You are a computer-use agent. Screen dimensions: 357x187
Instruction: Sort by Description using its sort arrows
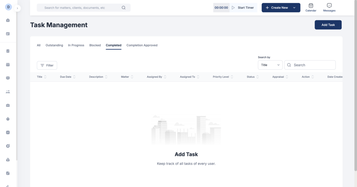point(106,77)
